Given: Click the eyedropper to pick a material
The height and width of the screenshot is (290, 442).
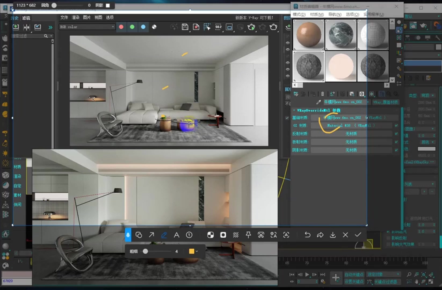Looking at the screenshot, I should pos(318,102).
